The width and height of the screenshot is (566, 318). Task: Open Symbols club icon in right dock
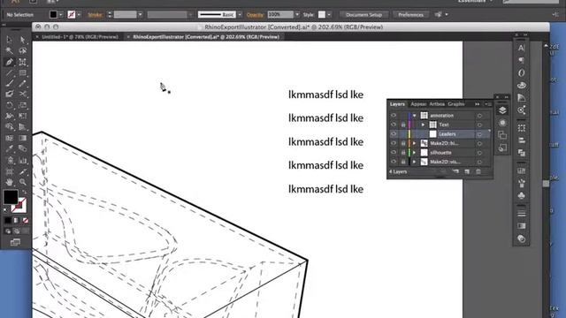[x=521, y=195]
